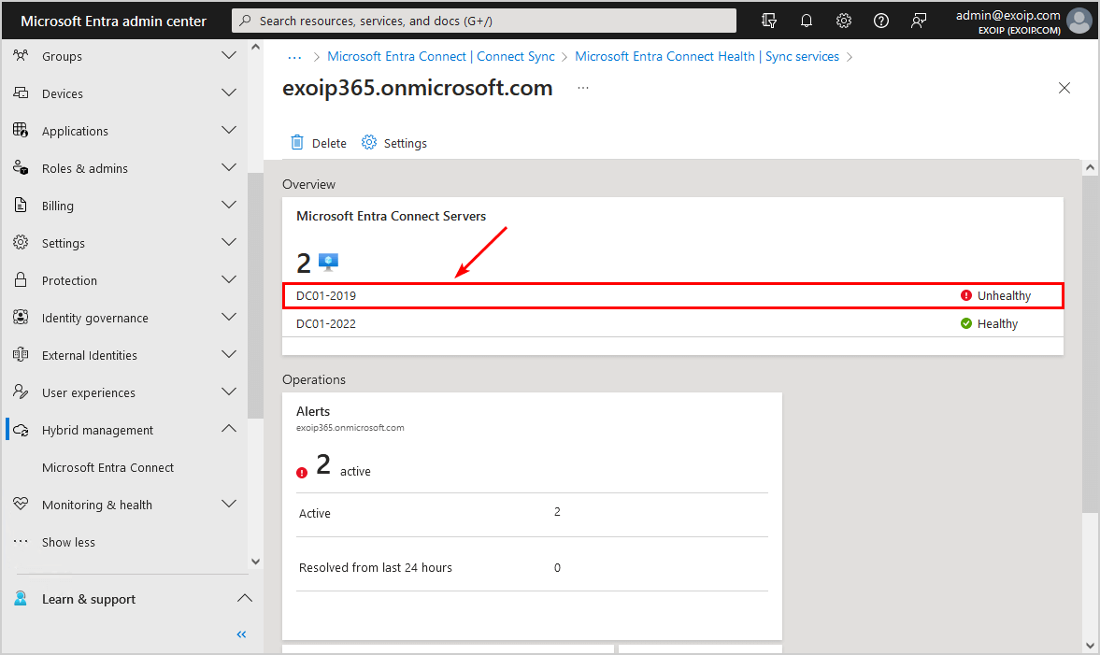Click the External Identities icon
This screenshot has height=655, width=1100.
click(x=21, y=354)
